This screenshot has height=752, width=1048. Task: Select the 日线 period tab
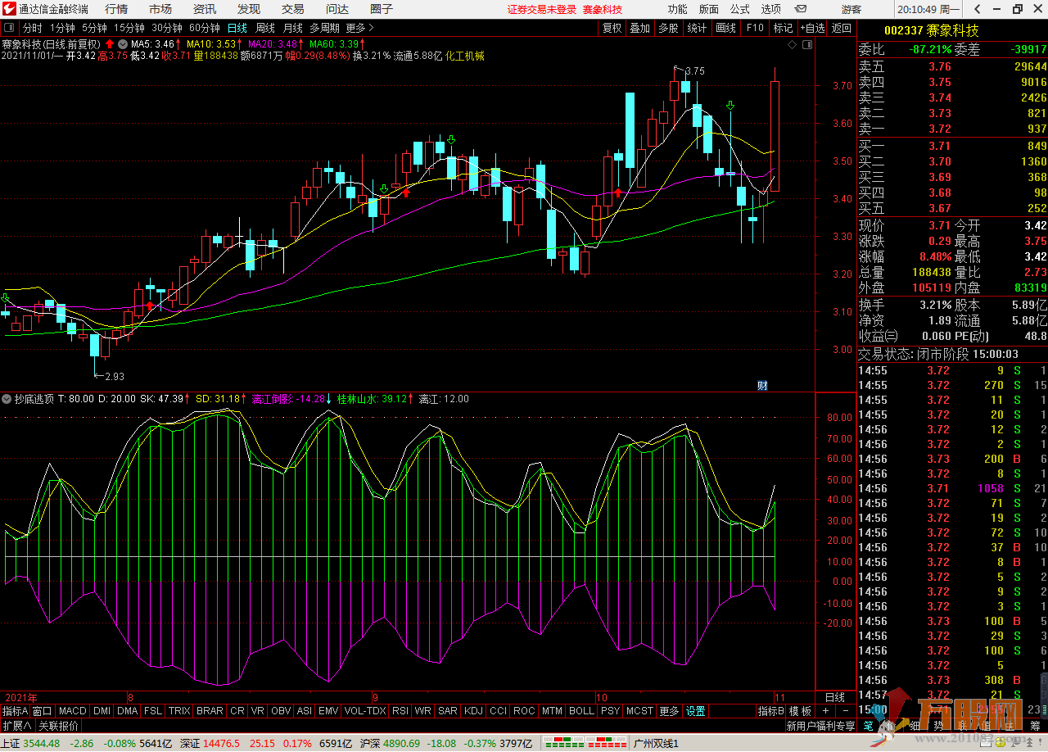click(x=237, y=28)
